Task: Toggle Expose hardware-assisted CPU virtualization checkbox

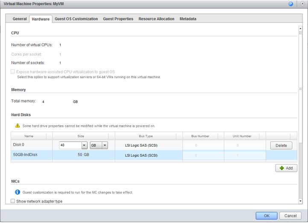Action: coord(13,72)
